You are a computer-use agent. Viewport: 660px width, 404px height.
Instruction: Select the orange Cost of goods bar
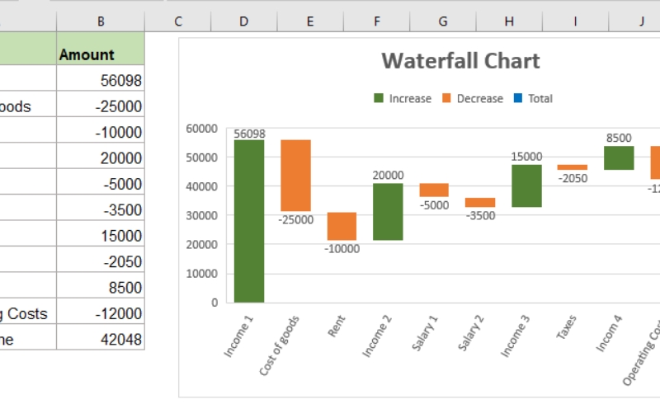tap(295, 176)
